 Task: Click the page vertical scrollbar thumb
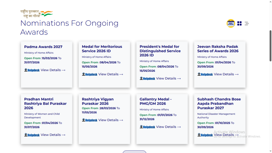(x=270, y=45)
